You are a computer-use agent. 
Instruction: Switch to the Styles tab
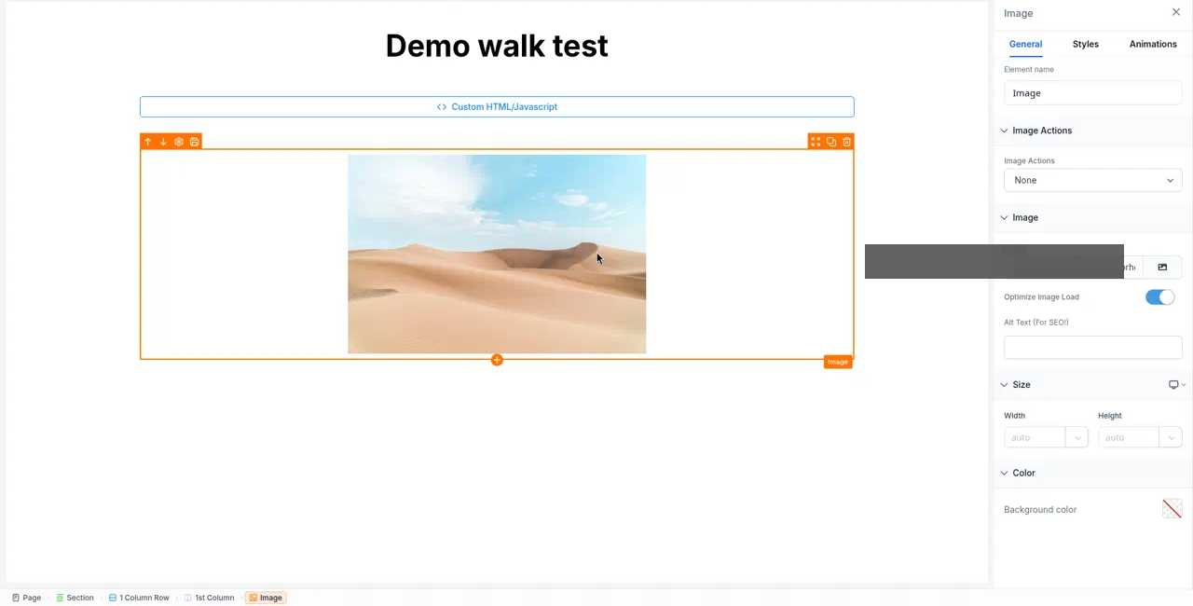click(x=1085, y=44)
